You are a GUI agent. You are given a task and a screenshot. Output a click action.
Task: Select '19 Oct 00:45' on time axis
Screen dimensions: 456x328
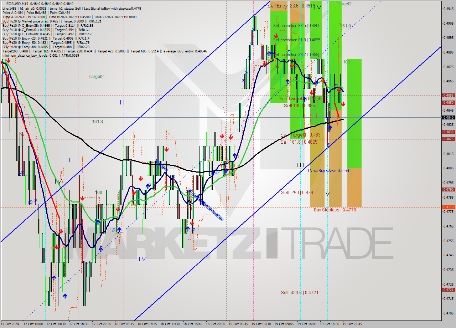(x=238, y=324)
